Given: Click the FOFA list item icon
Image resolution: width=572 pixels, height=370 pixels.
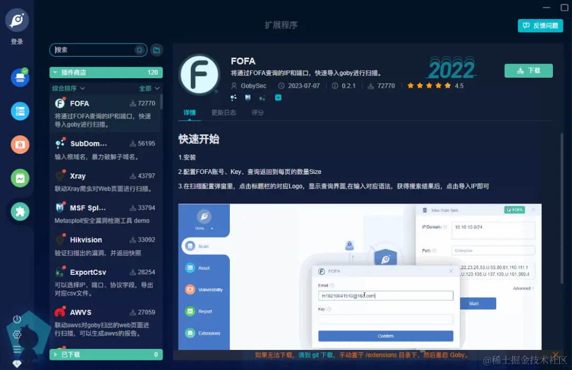Looking at the screenshot, I should [x=60, y=104].
